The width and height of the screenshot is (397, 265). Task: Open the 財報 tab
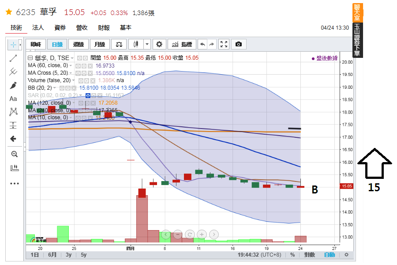104,27
